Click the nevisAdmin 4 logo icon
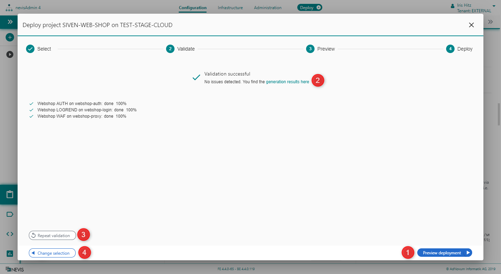 (x=9, y=8)
